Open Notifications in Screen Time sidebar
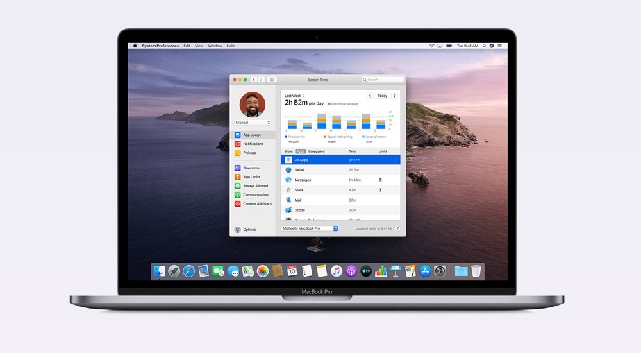 [253, 144]
